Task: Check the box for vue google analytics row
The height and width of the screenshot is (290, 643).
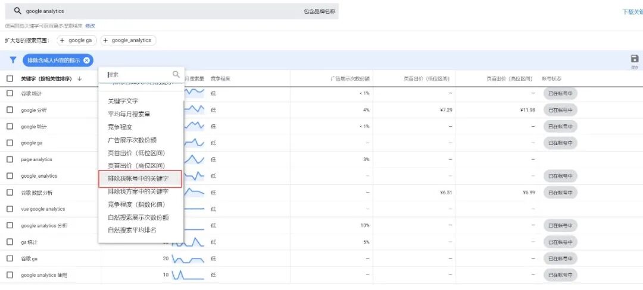Action: click(x=10, y=209)
